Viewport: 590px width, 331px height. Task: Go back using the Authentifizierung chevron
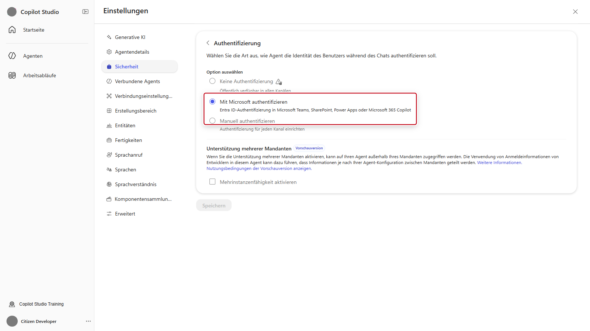click(208, 43)
